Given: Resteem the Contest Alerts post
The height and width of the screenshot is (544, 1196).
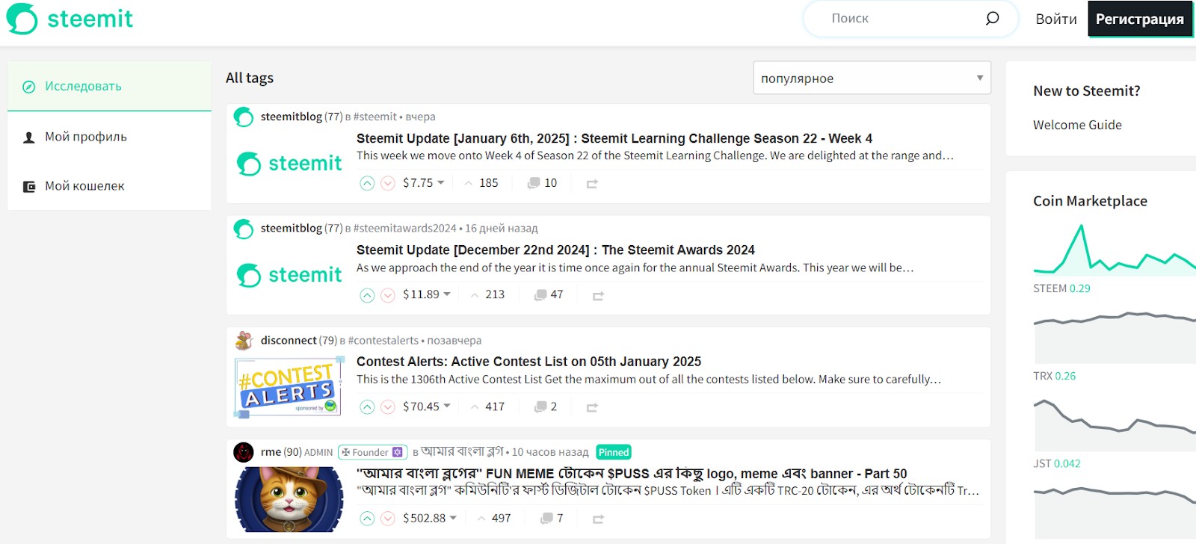Looking at the screenshot, I should coord(592,408).
